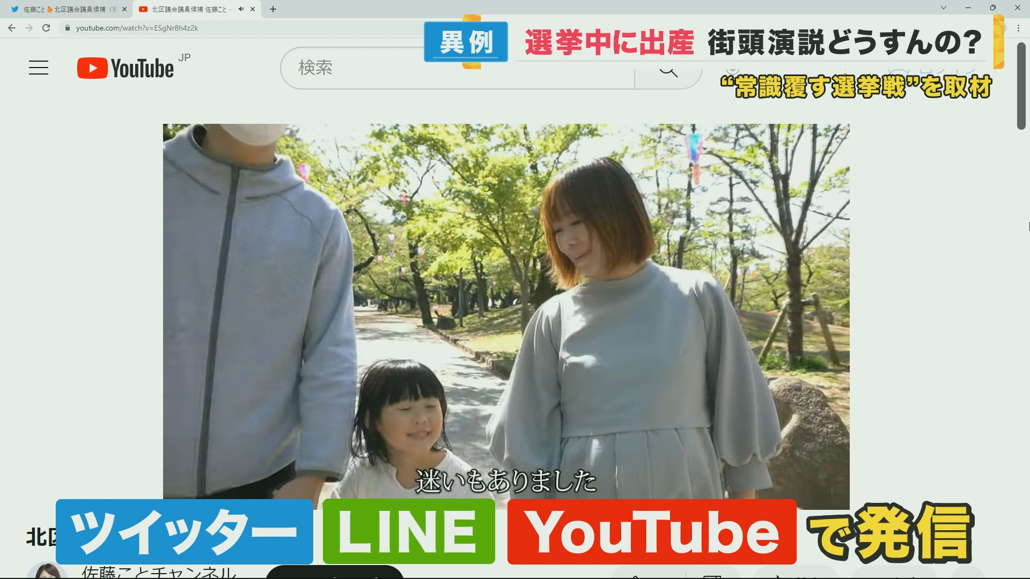Close the YouTube video tab

253,9
